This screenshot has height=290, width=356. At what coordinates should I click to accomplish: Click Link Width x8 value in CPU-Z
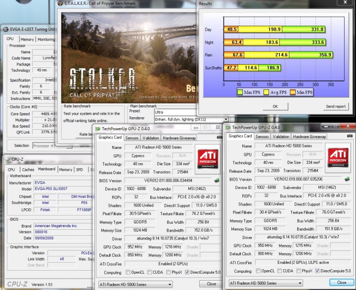click(61, 259)
